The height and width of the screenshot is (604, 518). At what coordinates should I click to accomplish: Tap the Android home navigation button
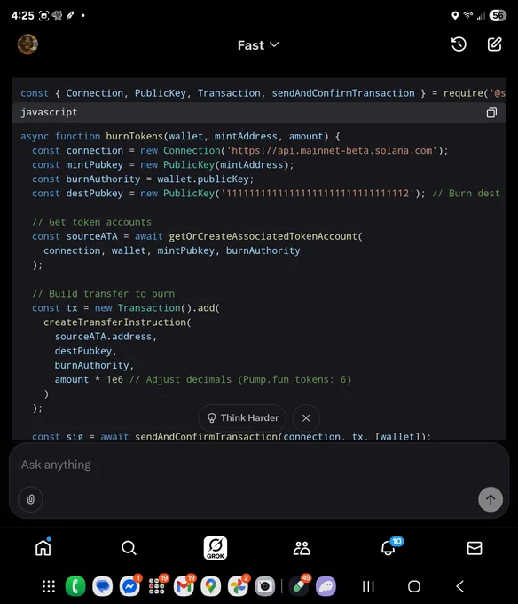[414, 586]
